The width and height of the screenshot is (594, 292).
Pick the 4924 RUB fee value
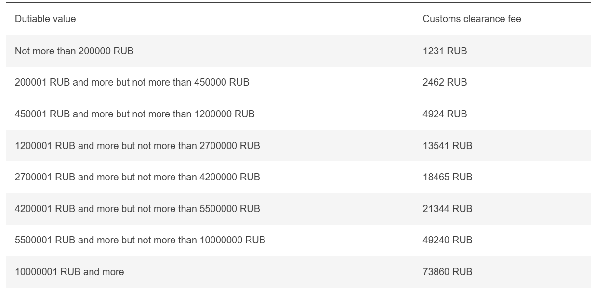pos(445,114)
